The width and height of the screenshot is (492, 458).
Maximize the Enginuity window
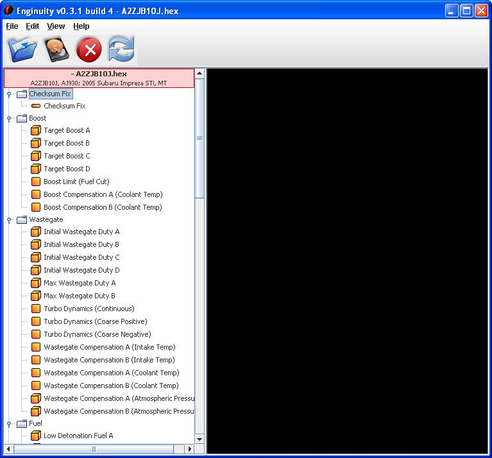point(466,11)
